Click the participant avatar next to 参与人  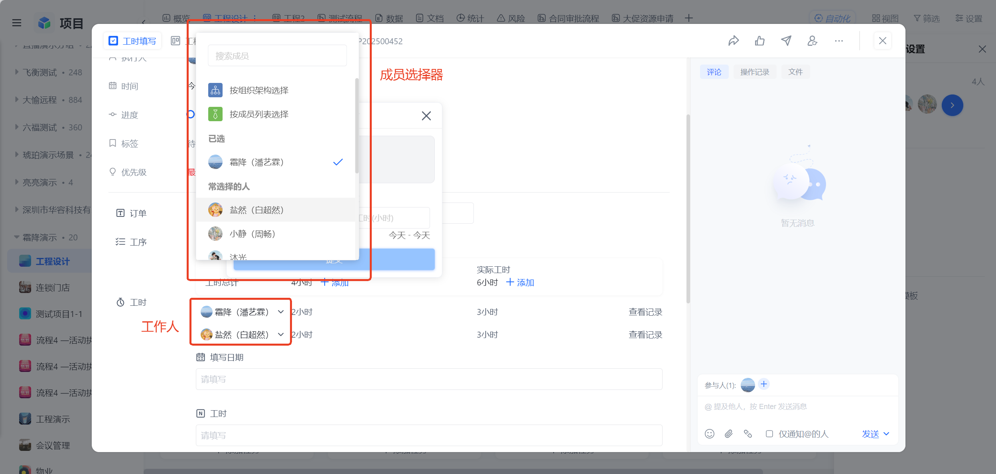(x=748, y=385)
